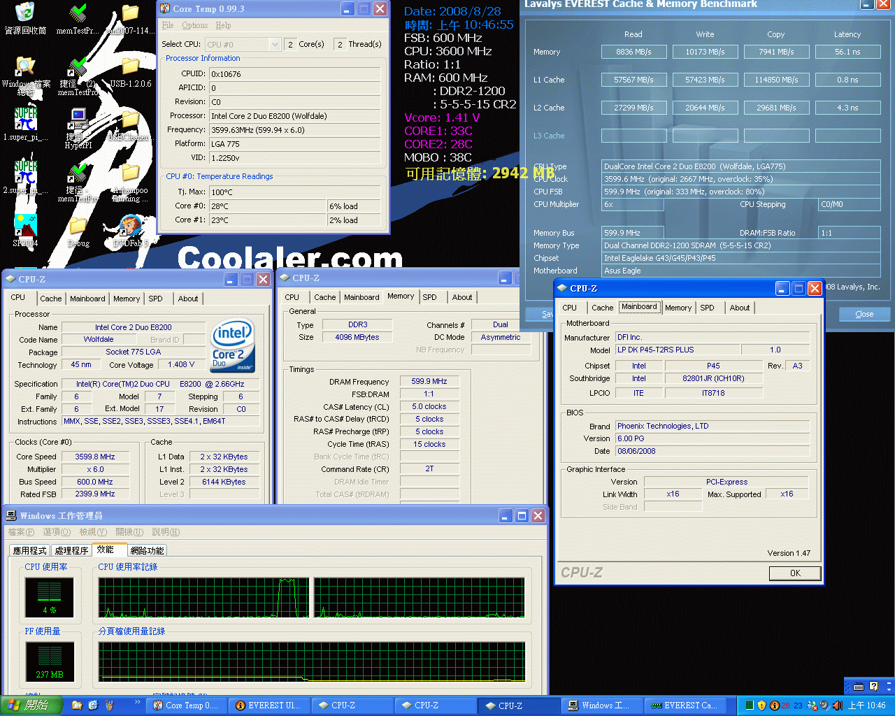Open About tab in CPU-Z memory timings window
Image resolution: width=895 pixels, height=716 pixels.
[462, 297]
